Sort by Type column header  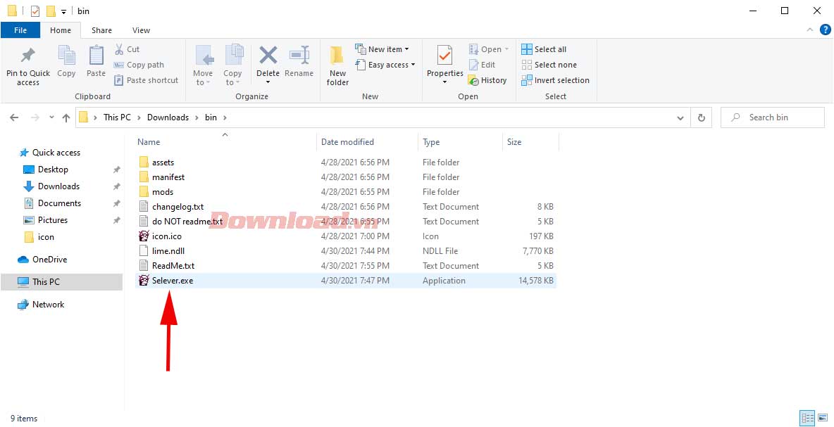(431, 142)
